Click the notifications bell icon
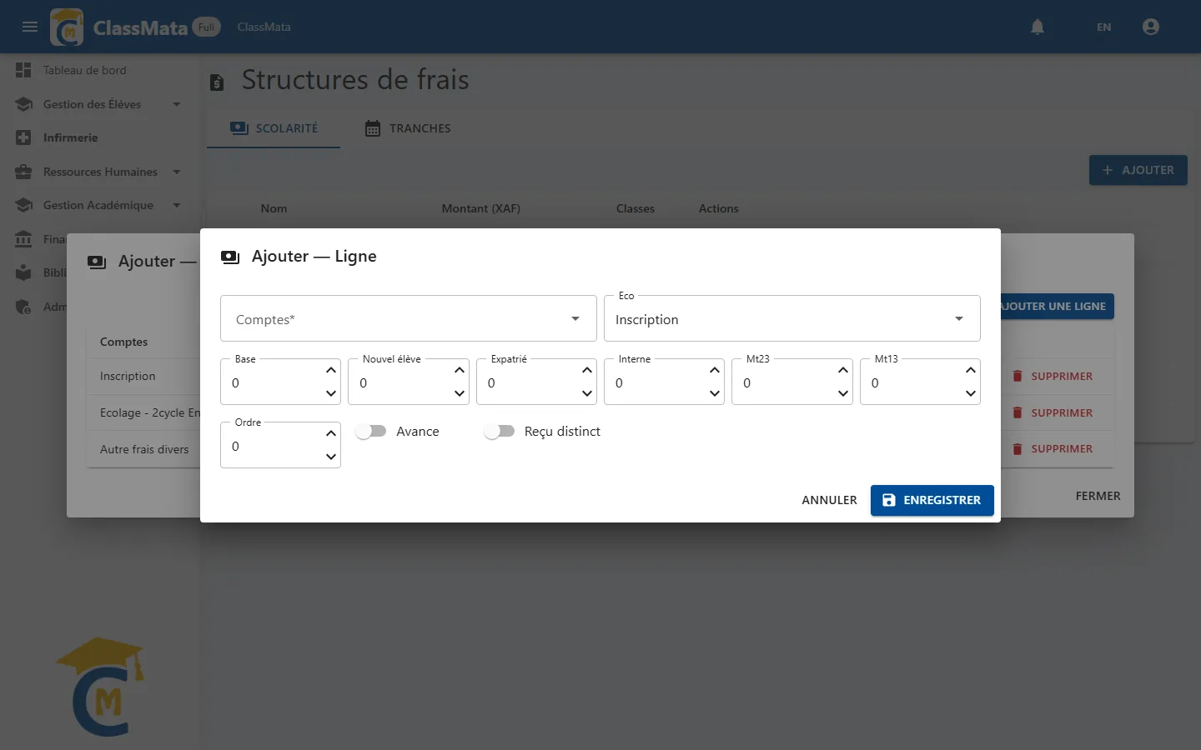Viewport: 1201px width, 750px height. coord(1038,27)
